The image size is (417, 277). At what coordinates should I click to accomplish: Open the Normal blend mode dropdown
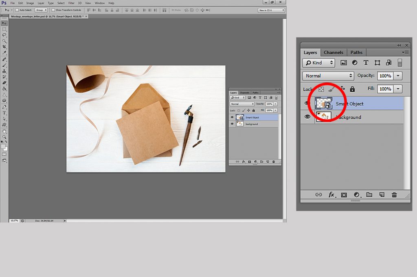tap(328, 76)
